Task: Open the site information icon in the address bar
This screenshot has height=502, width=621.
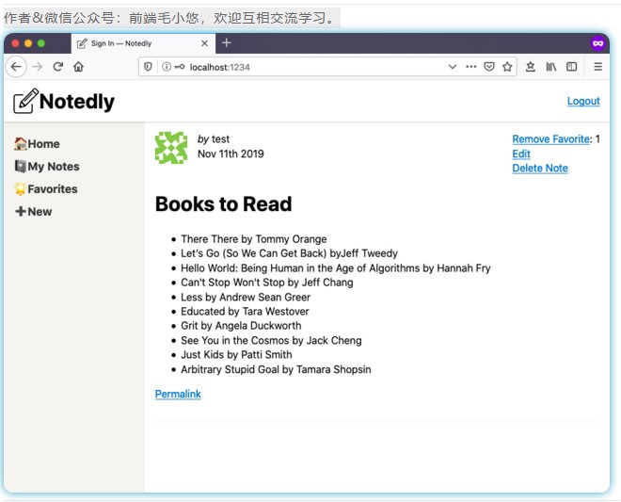Action: [167, 67]
